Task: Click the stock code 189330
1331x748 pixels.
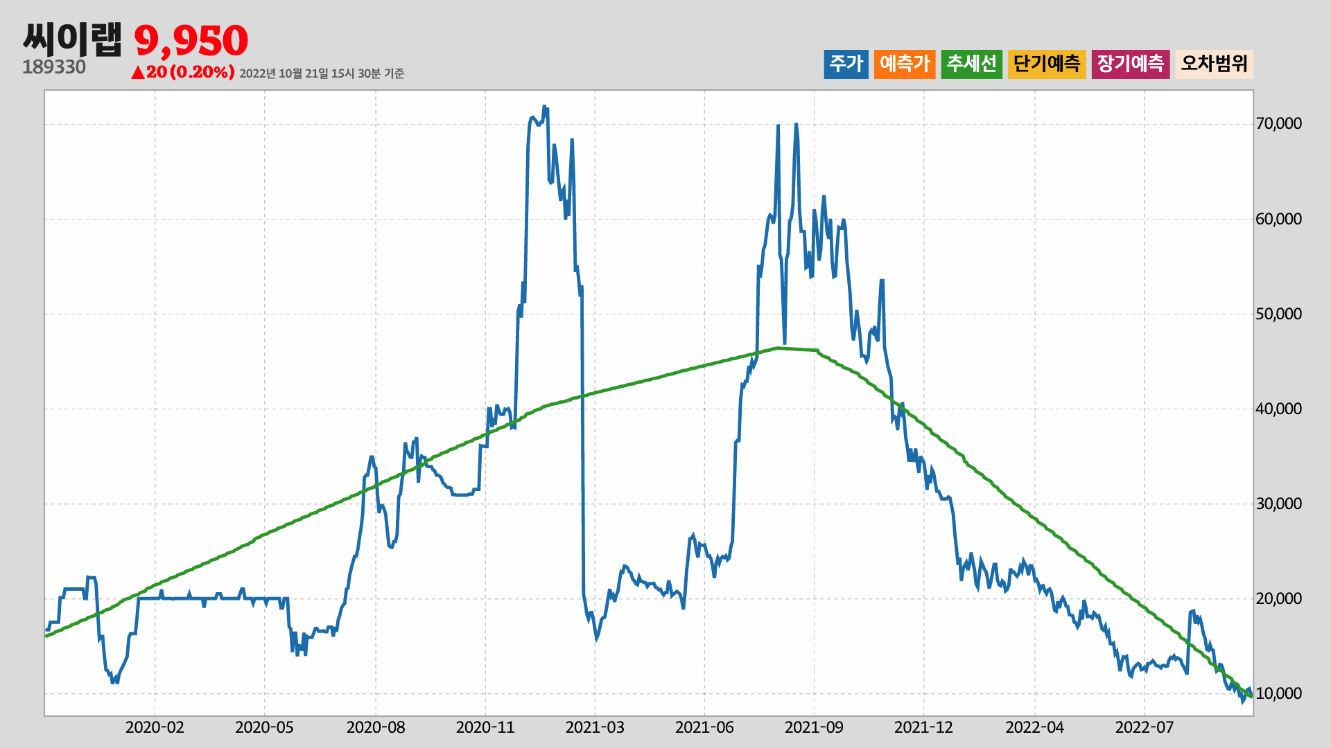Action: [x=54, y=67]
